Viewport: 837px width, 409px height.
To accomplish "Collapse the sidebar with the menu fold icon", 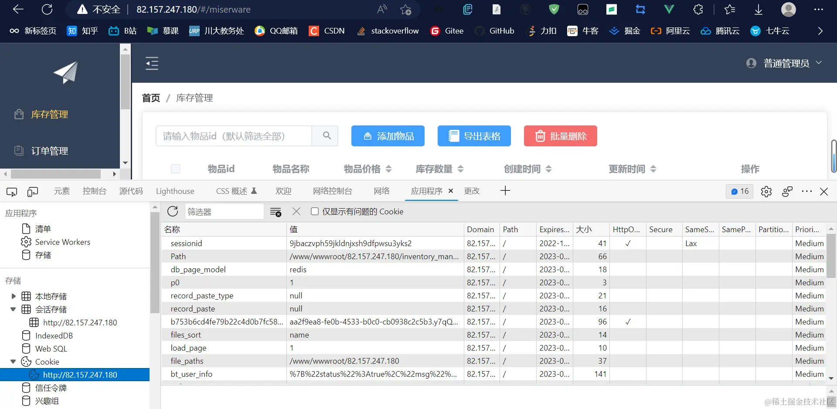I will [152, 63].
